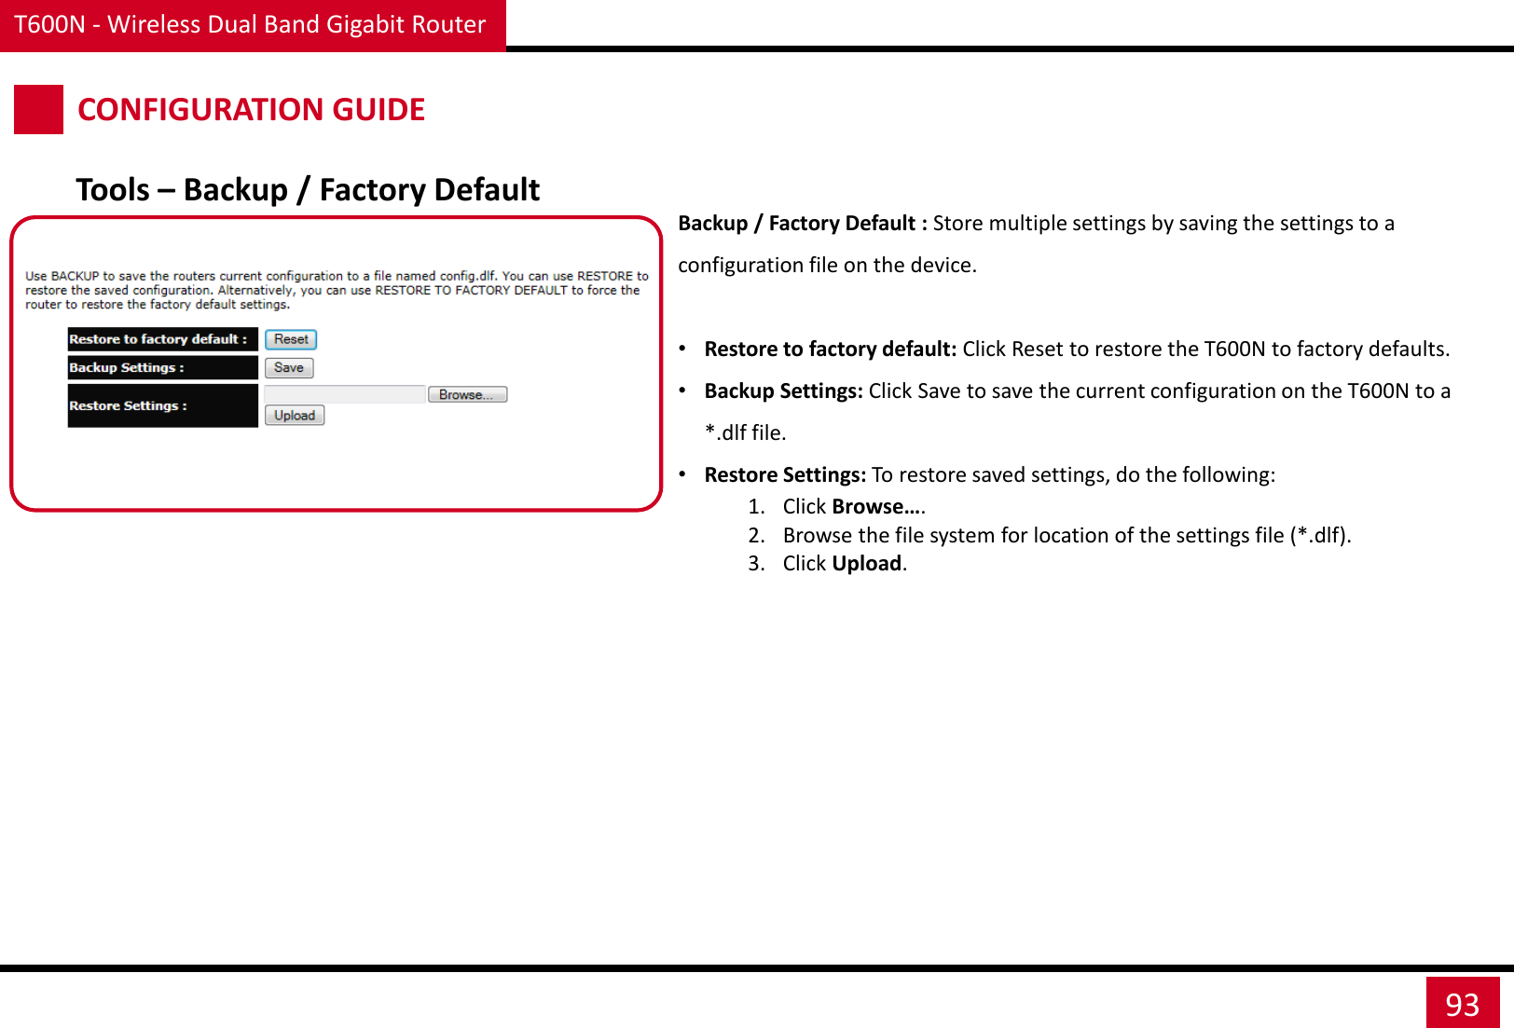Viewport: 1514px width, 1028px height.
Task: Click the 'T600N - Wireless Dual Band Gigabit Router' header
Action: [251, 24]
